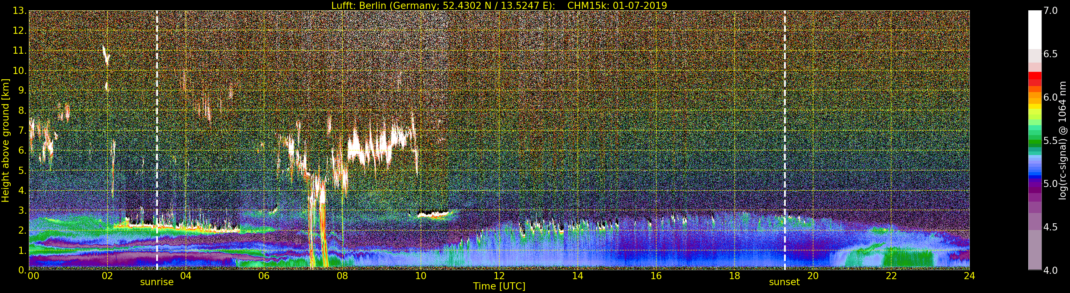Click the colorbar tick label "4.5"
Image resolution: width=1070 pixels, height=293 pixels.
1050,227
